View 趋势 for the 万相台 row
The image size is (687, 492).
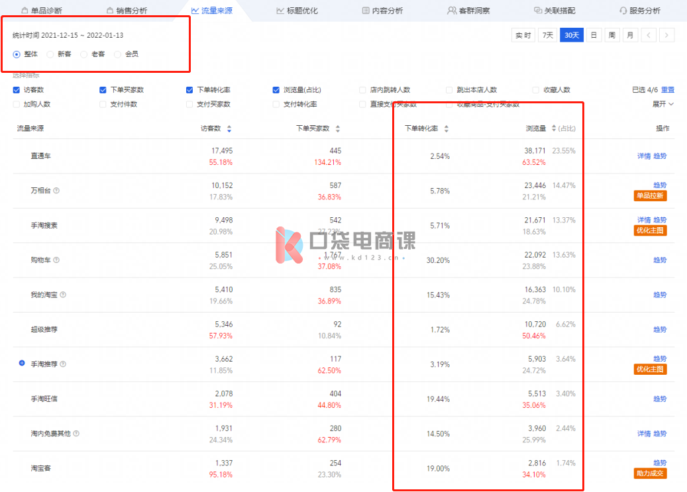pyautogui.click(x=660, y=185)
